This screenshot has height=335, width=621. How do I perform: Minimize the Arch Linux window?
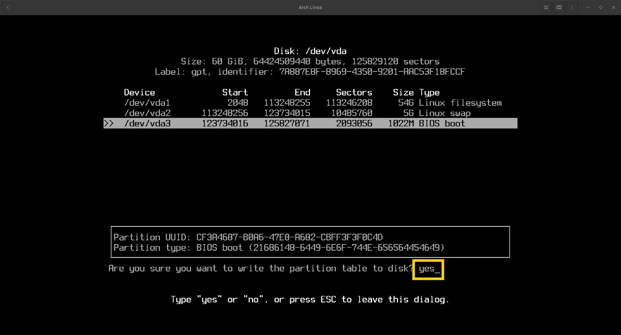click(x=587, y=7)
